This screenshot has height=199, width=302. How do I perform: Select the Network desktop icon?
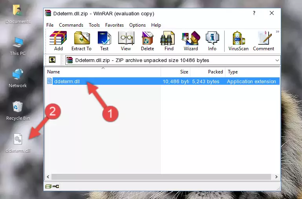[18, 78]
